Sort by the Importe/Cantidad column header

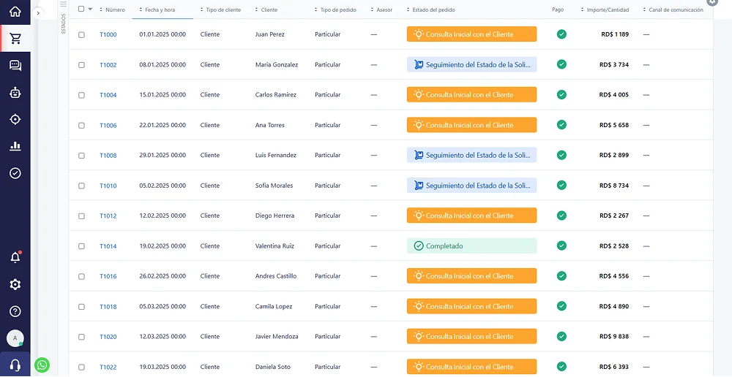click(x=608, y=10)
